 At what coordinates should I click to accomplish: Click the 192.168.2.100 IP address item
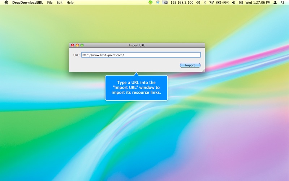[x=182, y=3]
